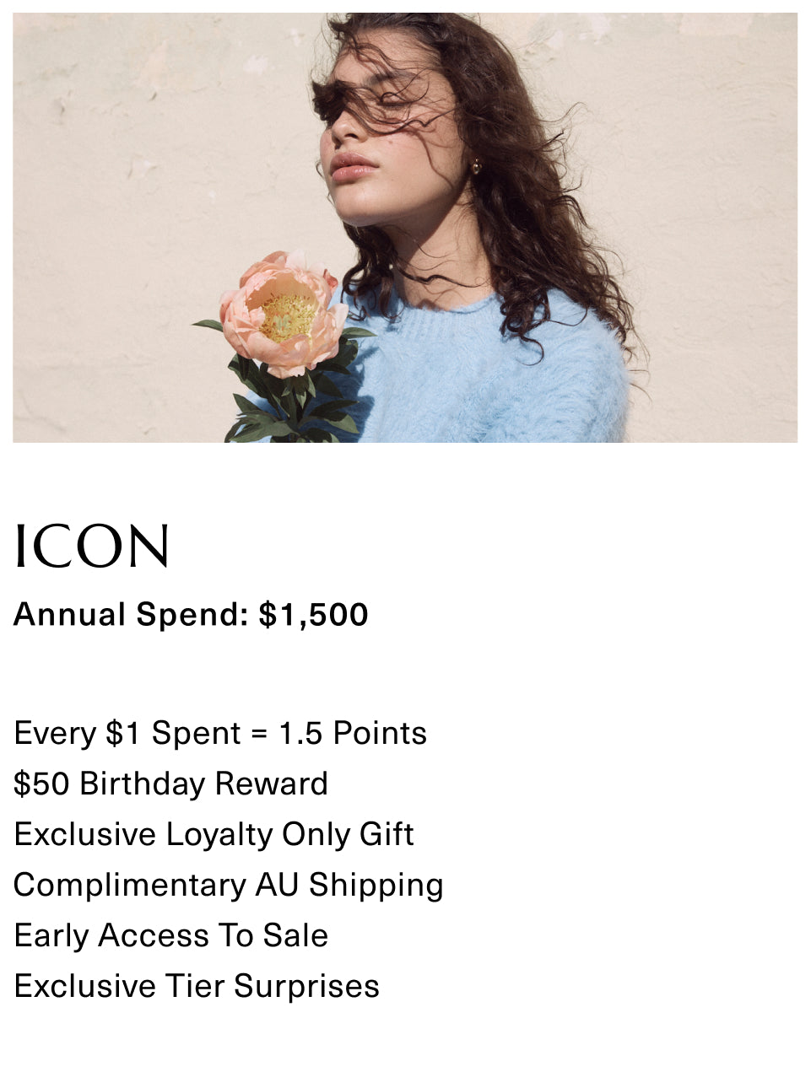Image resolution: width=811 pixels, height=1088 pixels.
Task: Click the wall area right of hair
Action: [717, 211]
